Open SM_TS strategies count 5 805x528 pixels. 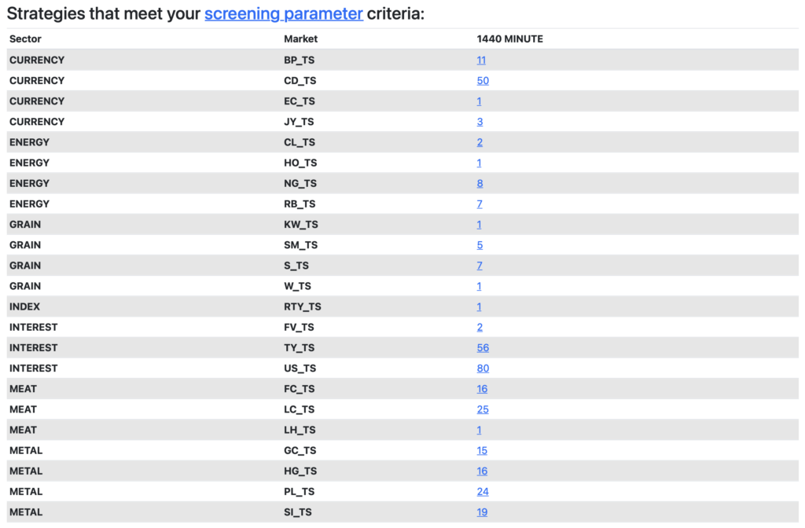coord(480,245)
